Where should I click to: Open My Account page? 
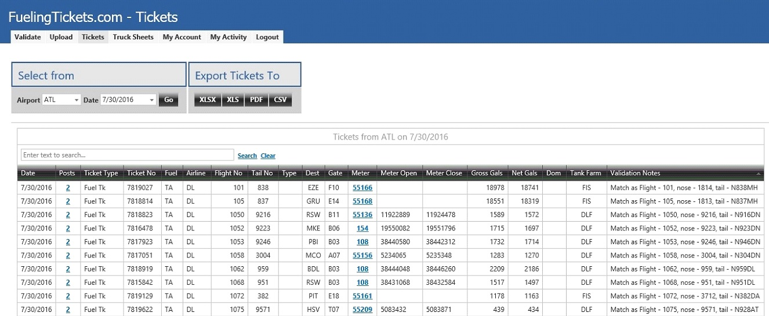click(x=182, y=37)
